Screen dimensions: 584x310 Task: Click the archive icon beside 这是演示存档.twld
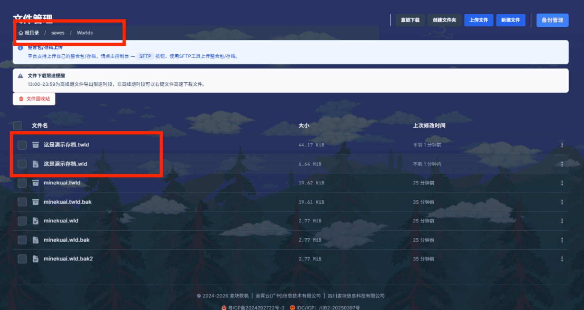pos(36,145)
